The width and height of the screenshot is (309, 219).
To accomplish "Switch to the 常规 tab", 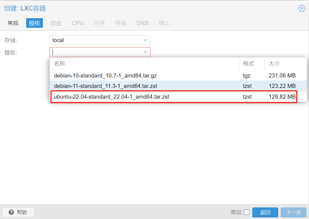I will click(x=13, y=23).
